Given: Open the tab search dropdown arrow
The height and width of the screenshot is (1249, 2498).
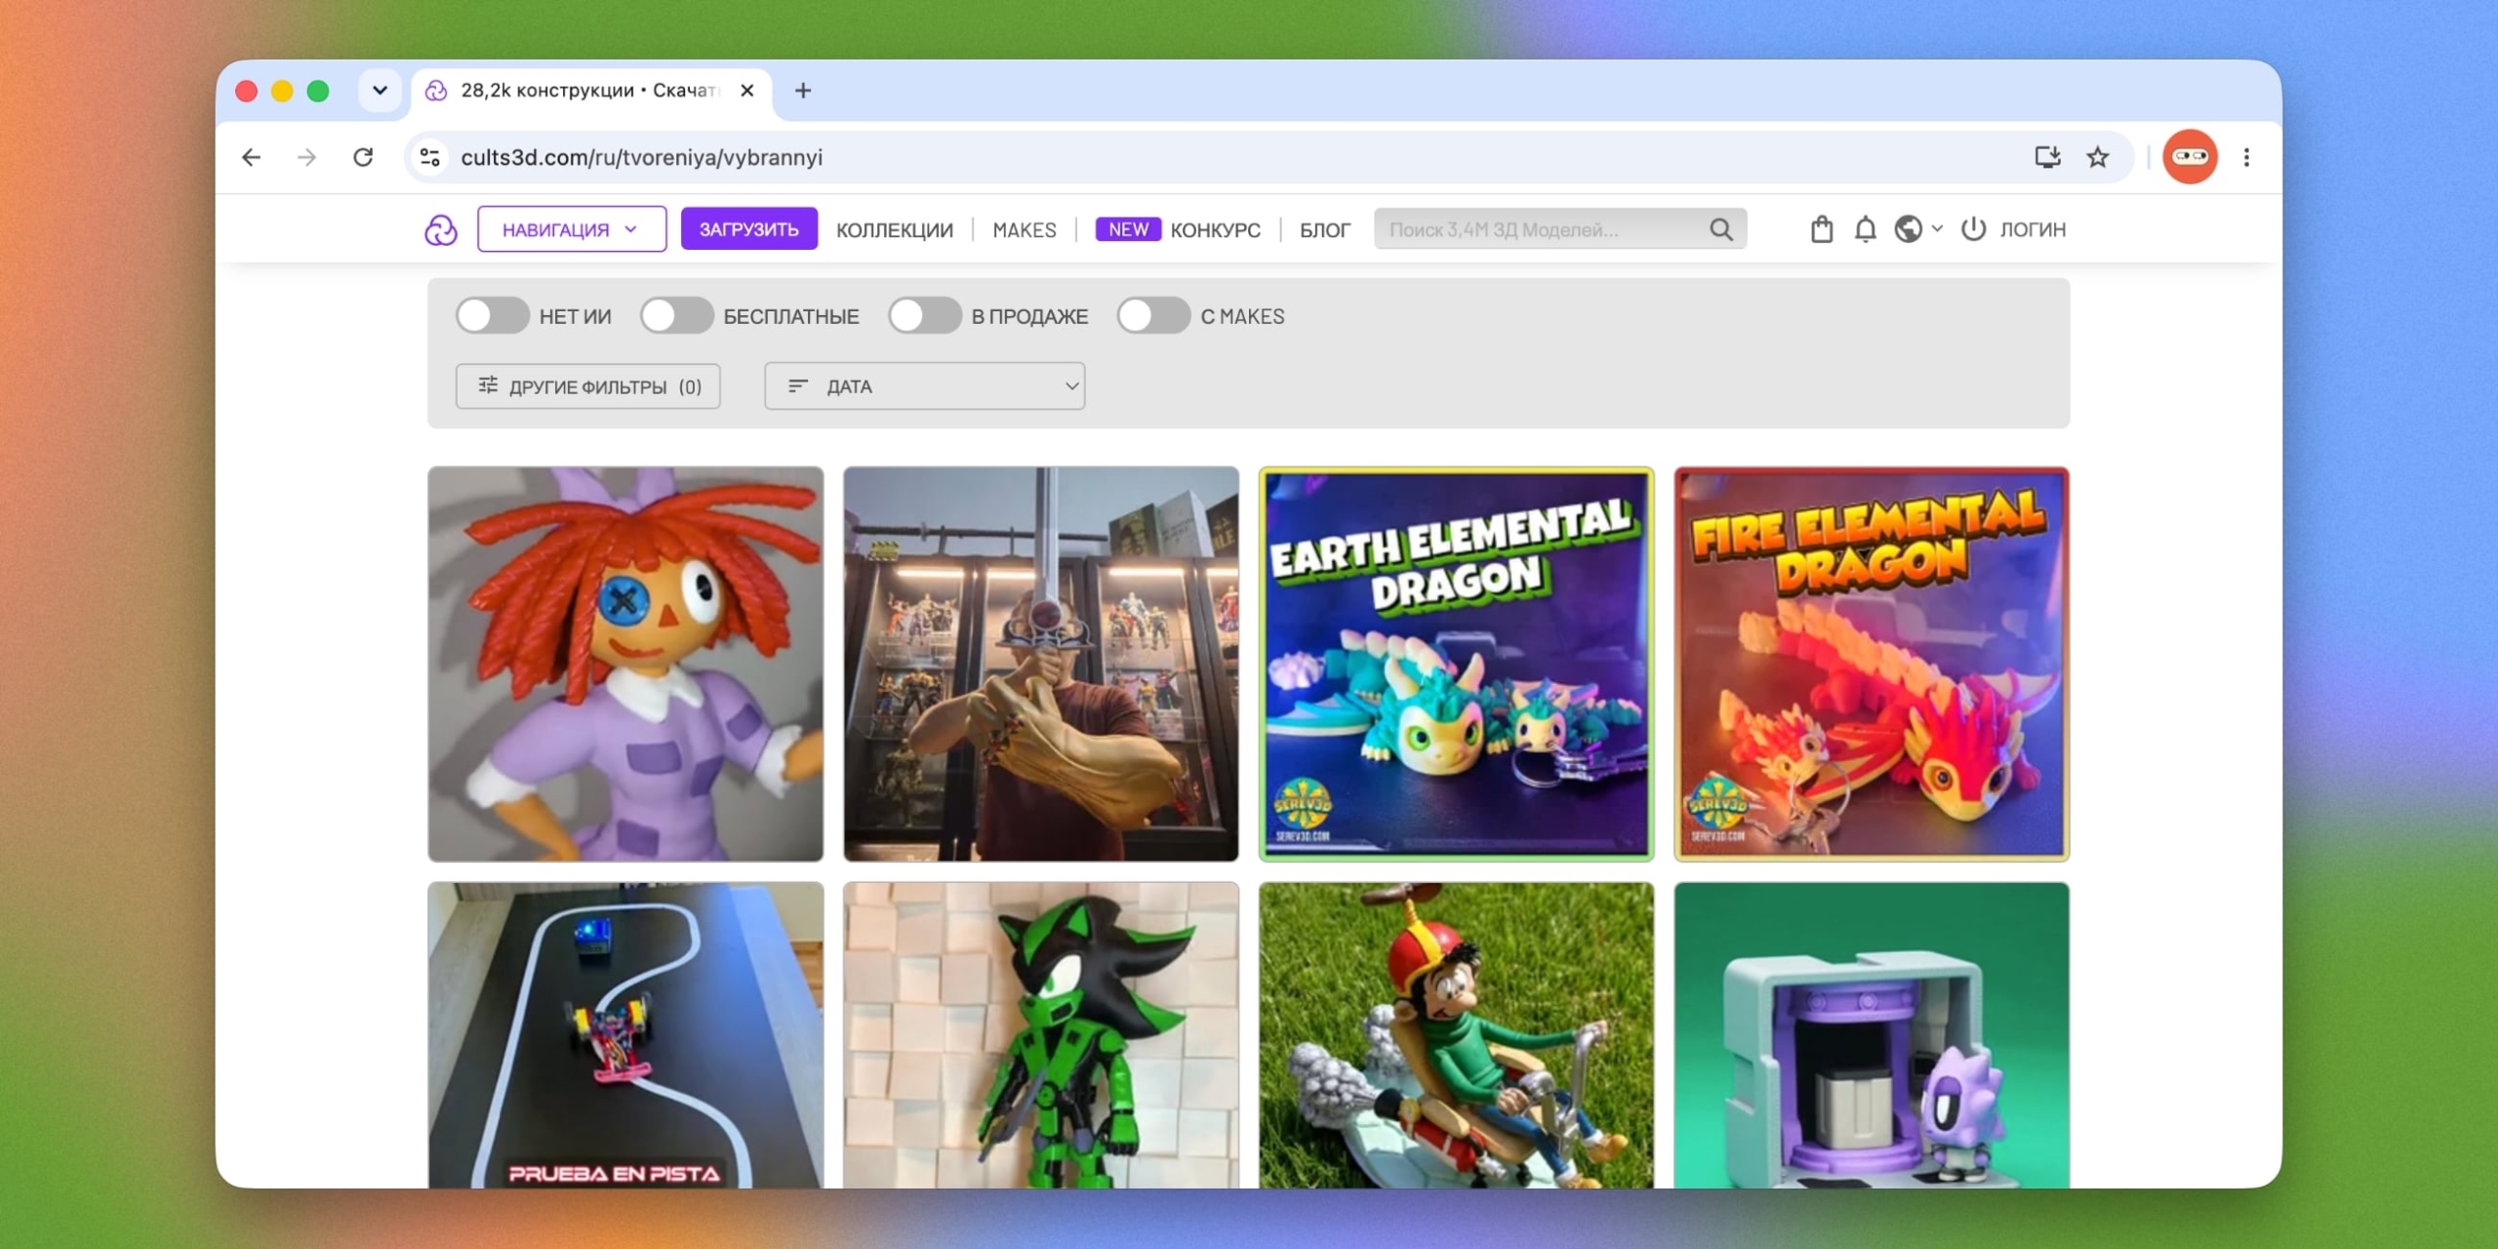Looking at the screenshot, I should (380, 91).
